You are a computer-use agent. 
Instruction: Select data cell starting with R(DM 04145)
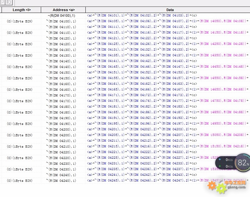click(x=168, y=67)
